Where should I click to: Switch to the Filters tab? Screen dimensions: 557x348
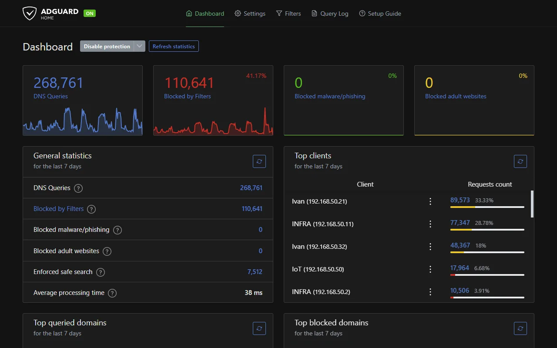pyautogui.click(x=289, y=13)
